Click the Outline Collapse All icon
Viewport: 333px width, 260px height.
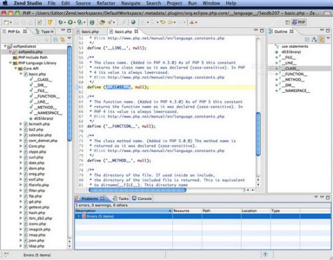pyautogui.click(x=307, y=40)
